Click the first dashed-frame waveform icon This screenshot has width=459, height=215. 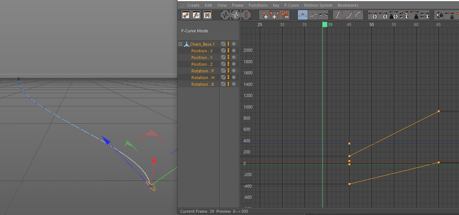(225, 15)
